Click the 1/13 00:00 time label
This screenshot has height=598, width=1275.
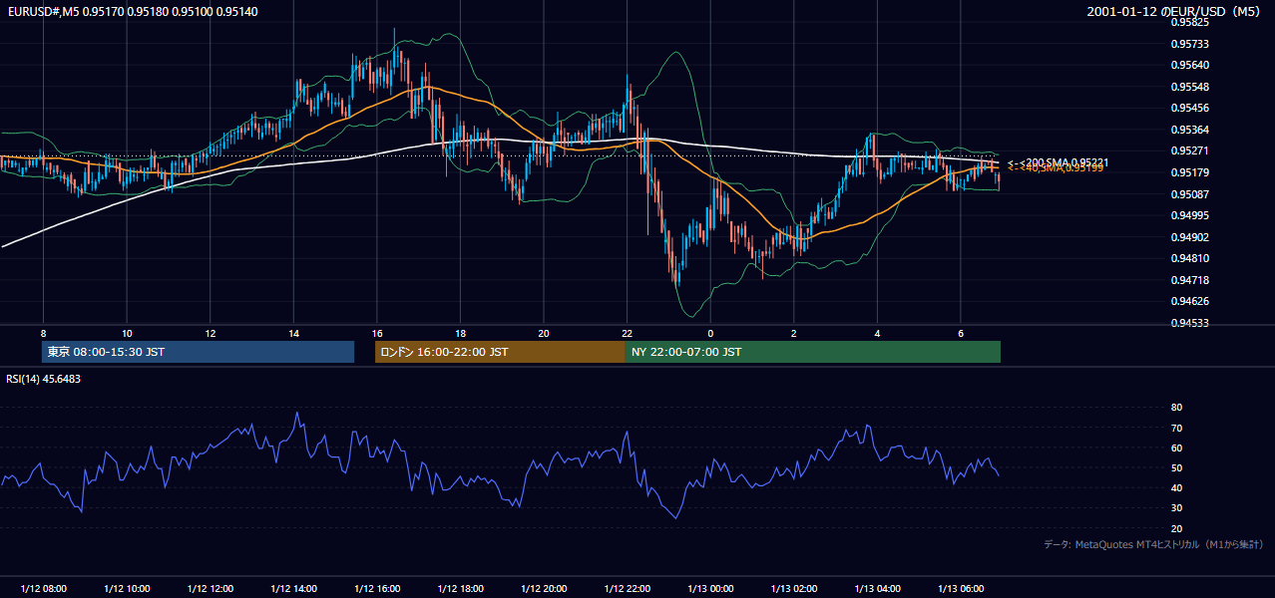(x=711, y=588)
